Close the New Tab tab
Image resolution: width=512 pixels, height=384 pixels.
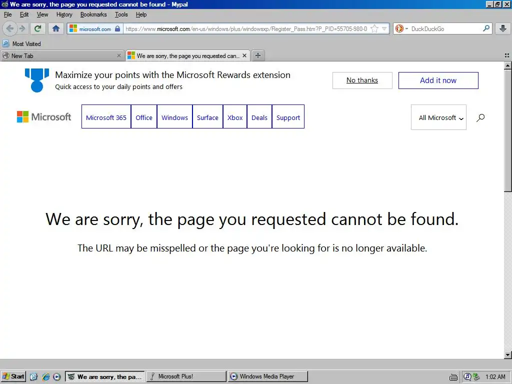[119, 56]
